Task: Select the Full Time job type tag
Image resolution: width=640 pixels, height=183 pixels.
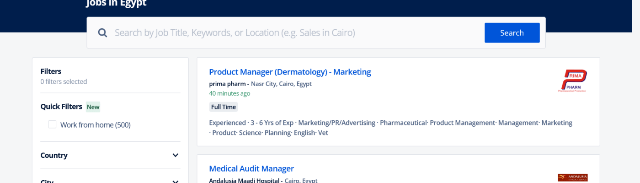Action: (224, 107)
